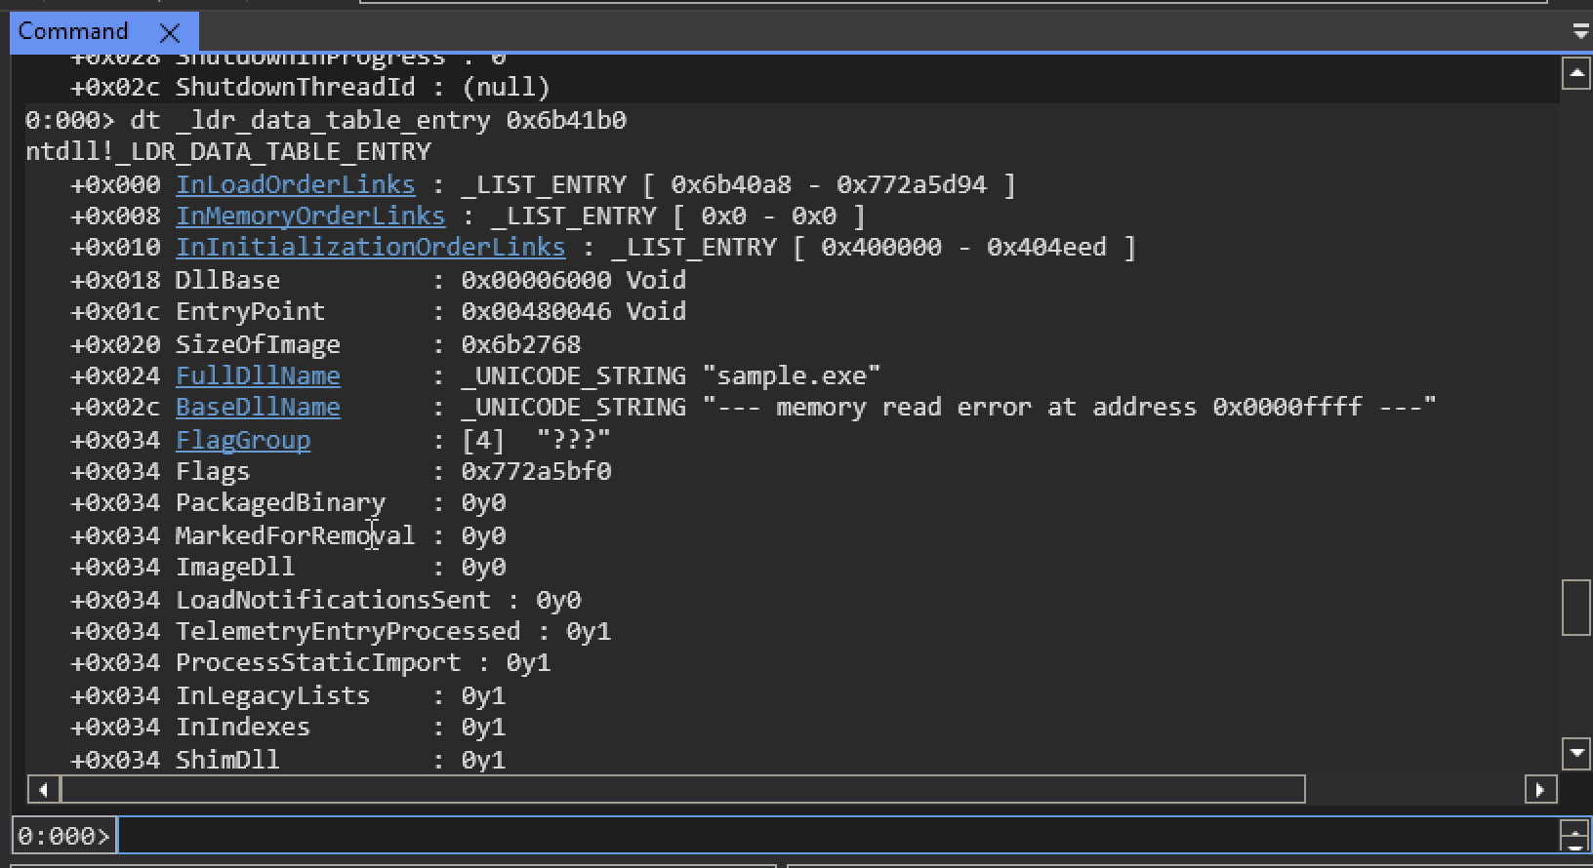The height and width of the screenshot is (868, 1593).
Task: Click the arrow control beside the command input
Action: [x=1574, y=836]
